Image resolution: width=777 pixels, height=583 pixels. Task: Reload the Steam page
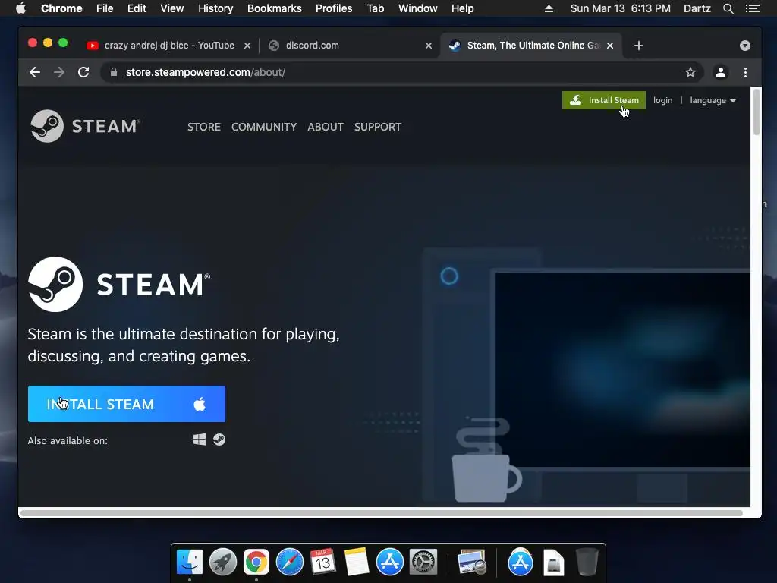pos(83,72)
